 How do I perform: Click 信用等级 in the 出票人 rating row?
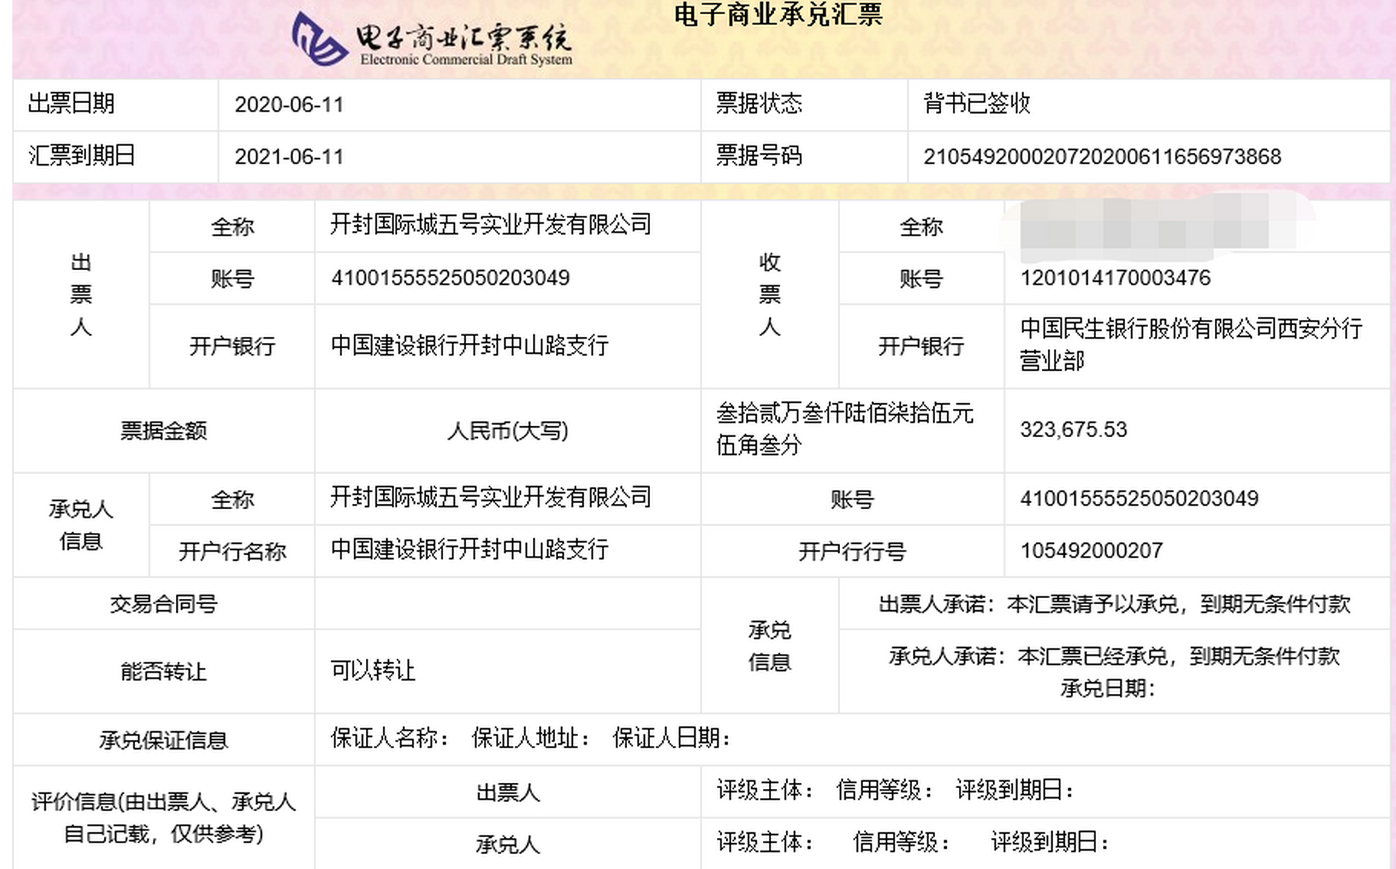(885, 790)
